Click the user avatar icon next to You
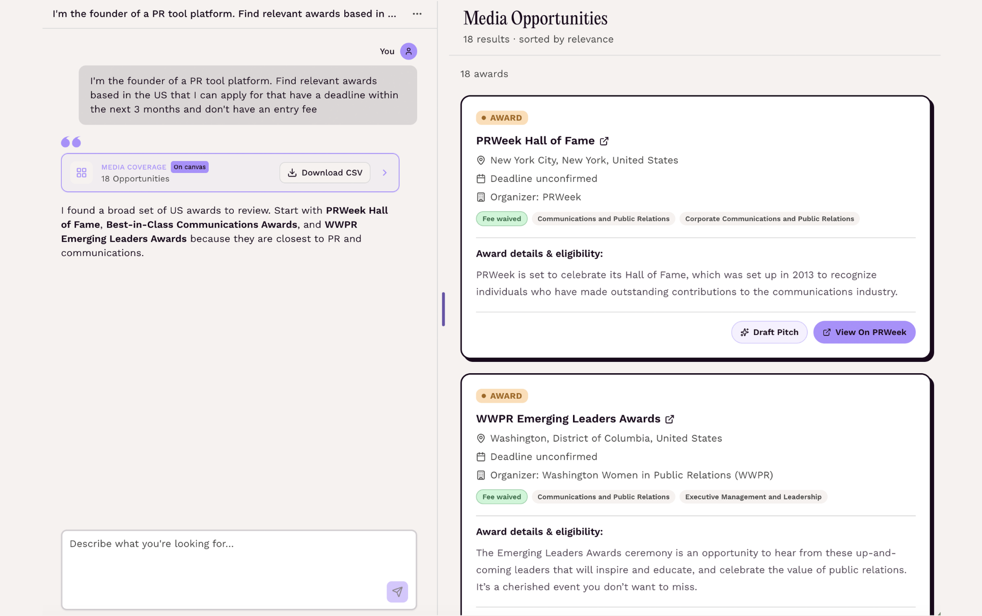 pos(408,51)
